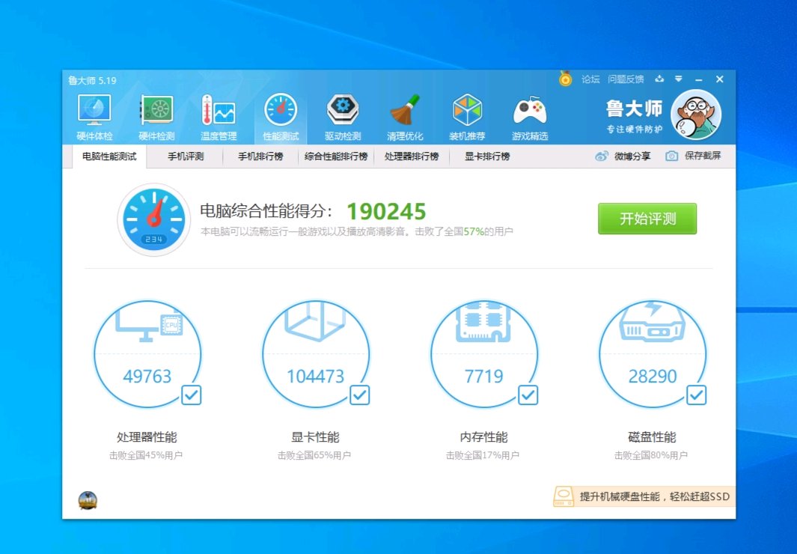Switch to 综合性能排行榜 tab

coord(336,156)
